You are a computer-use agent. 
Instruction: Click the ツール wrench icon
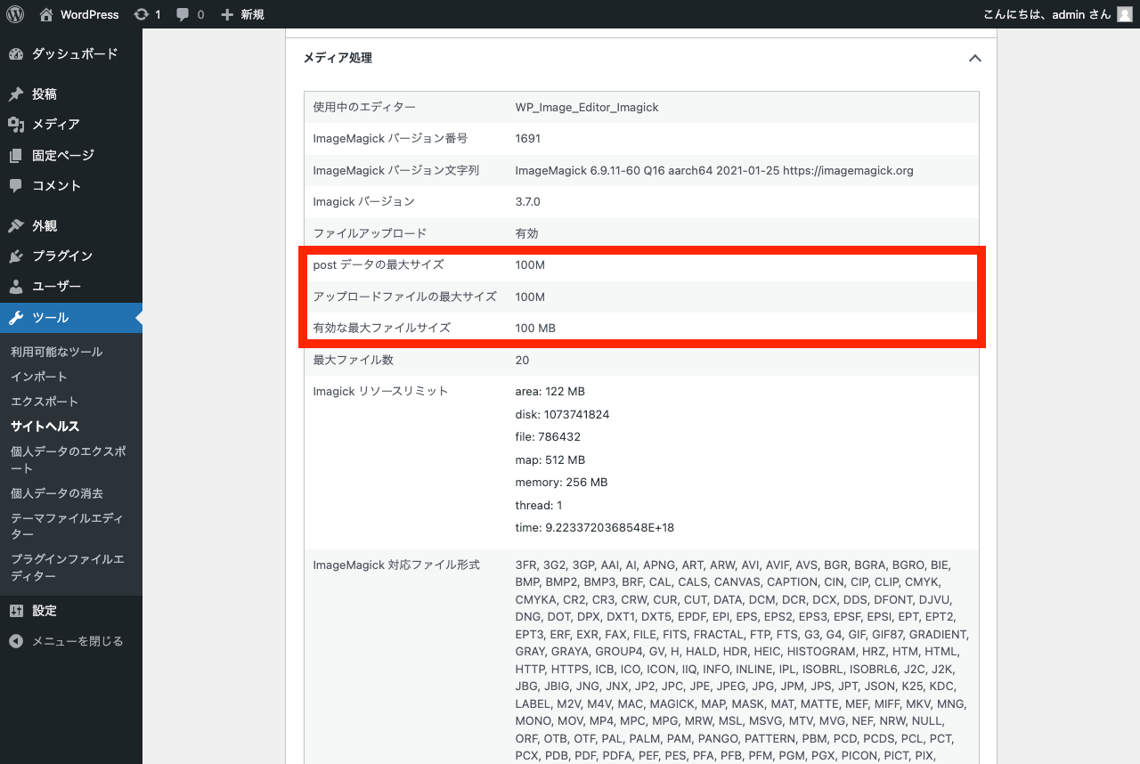pos(16,318)
